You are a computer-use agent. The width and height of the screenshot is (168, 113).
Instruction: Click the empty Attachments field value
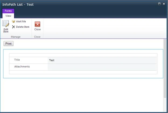(x=102, y=67)
